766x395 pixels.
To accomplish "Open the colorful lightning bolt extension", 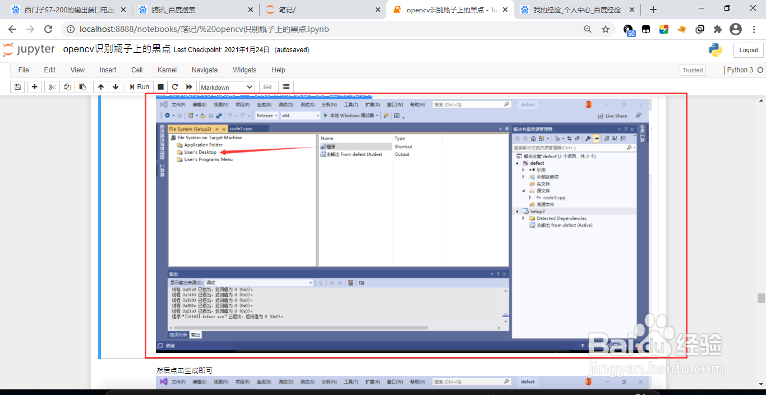I will click(664, 29).
